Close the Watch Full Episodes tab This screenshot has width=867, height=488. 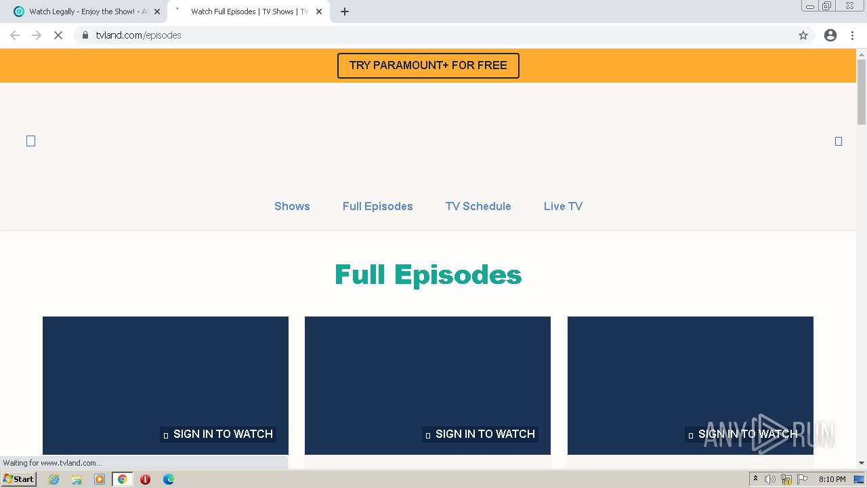coord(319,12)
